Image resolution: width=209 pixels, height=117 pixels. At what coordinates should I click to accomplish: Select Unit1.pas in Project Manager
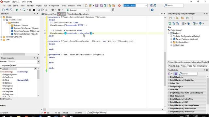pyautogui.click(x=180, y=45)
